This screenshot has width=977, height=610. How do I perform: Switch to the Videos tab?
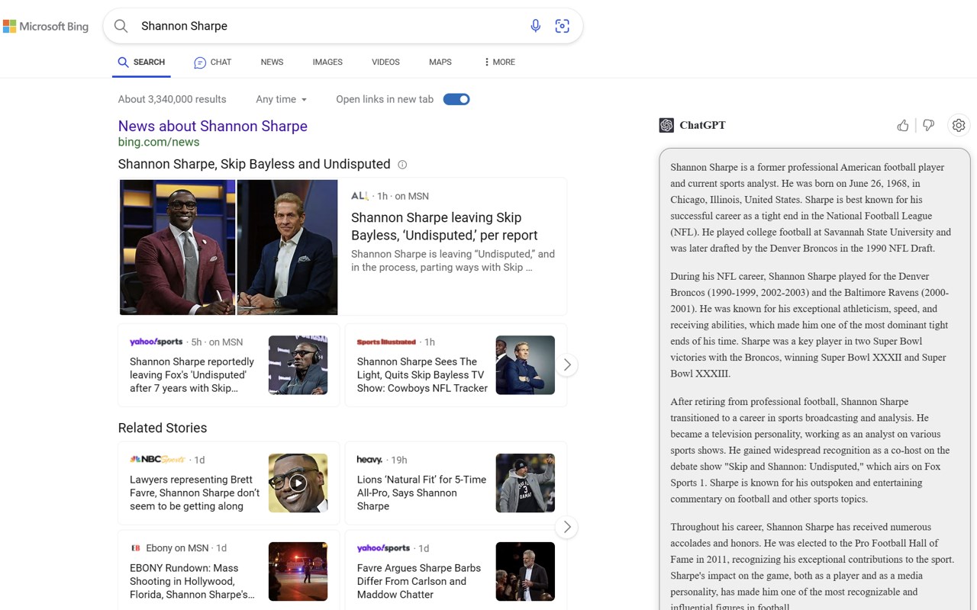pyautogui.click(x=385, y=62)
